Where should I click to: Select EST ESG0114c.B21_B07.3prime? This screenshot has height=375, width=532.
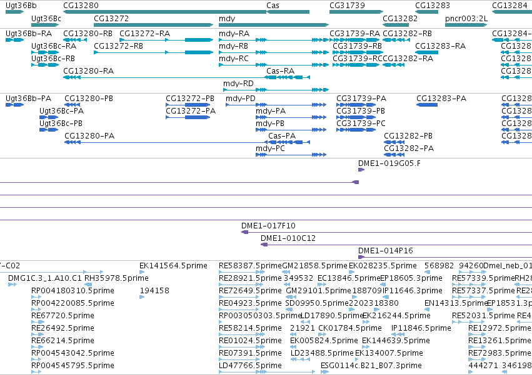pos(324,373)
